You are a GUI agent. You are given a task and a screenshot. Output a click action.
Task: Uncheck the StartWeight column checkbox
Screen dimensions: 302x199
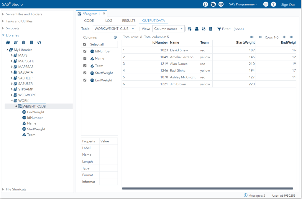click(x=85, y=73)
